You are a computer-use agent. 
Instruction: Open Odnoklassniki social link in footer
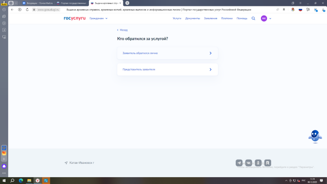click(x=258, y=162)
